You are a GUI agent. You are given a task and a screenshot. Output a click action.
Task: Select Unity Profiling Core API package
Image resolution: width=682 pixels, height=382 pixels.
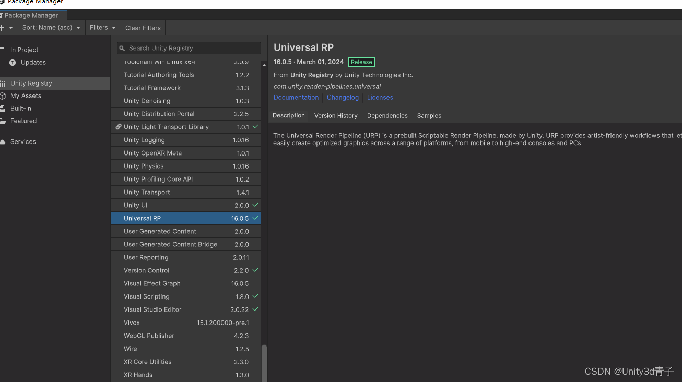[x=185, y=179]
